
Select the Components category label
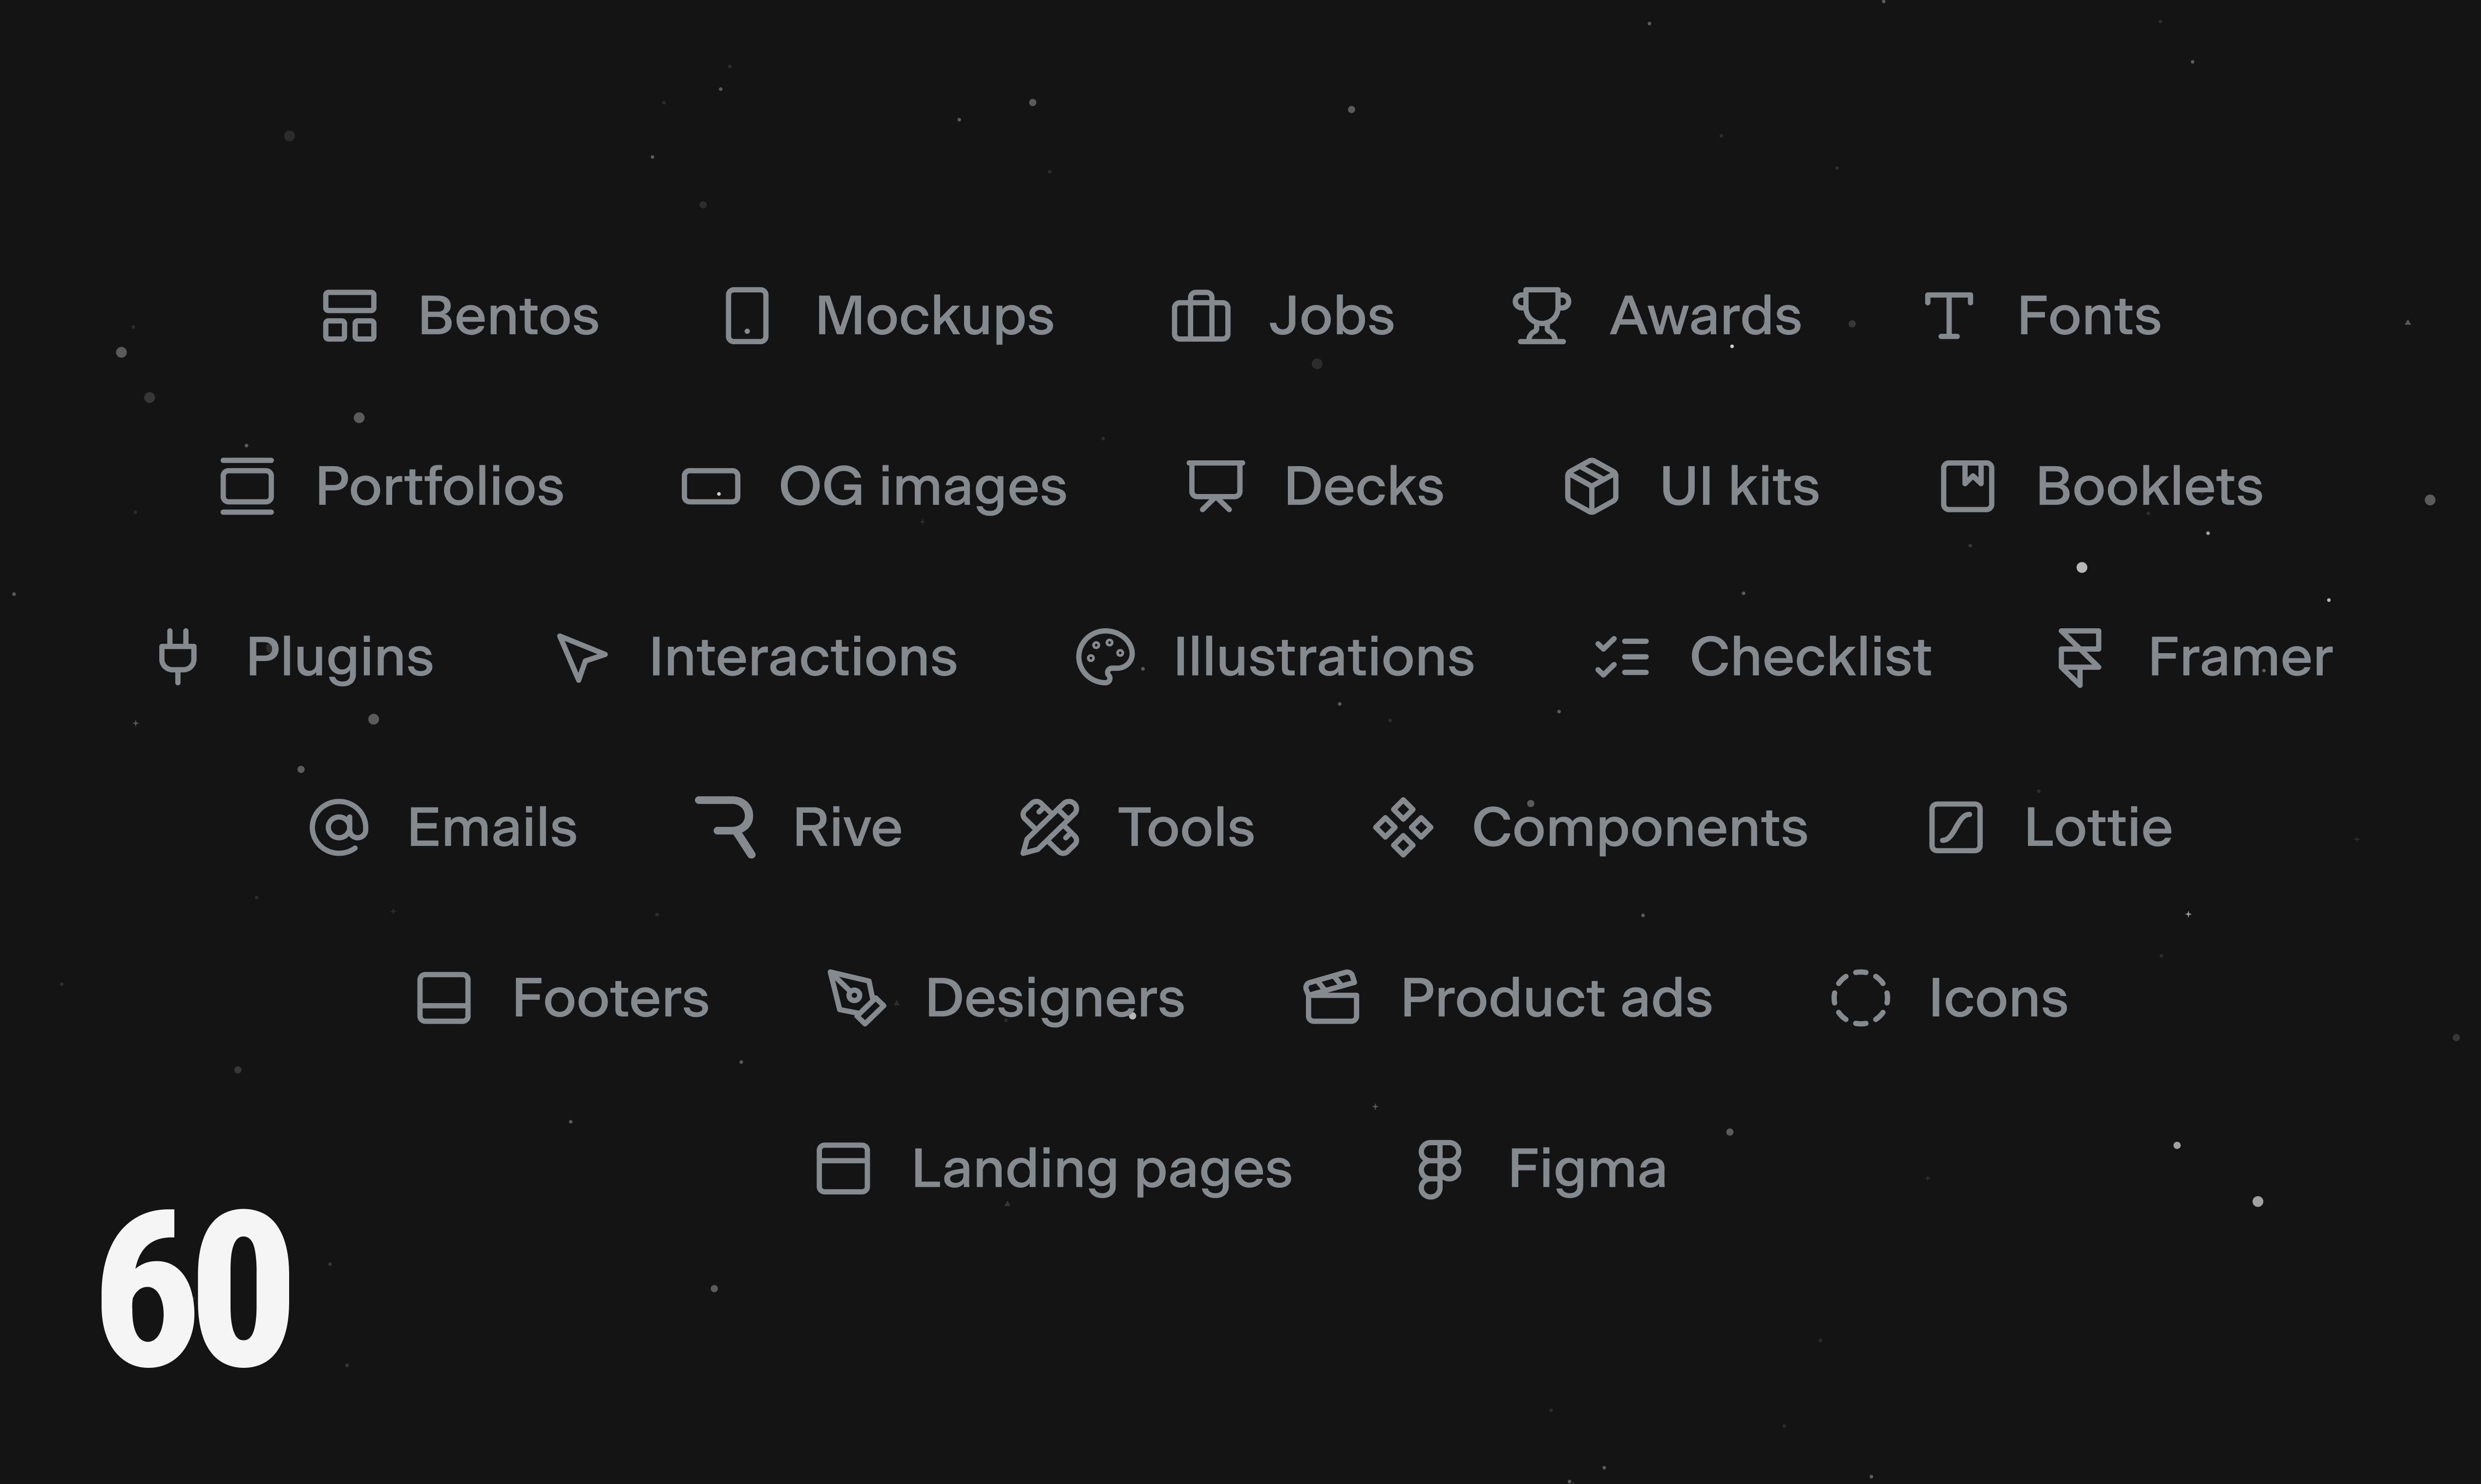(x=1640, y=830)
